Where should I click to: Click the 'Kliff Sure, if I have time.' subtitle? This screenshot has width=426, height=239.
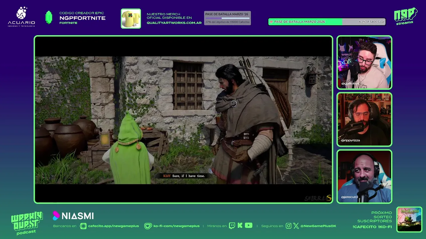(x=184, y=176)
